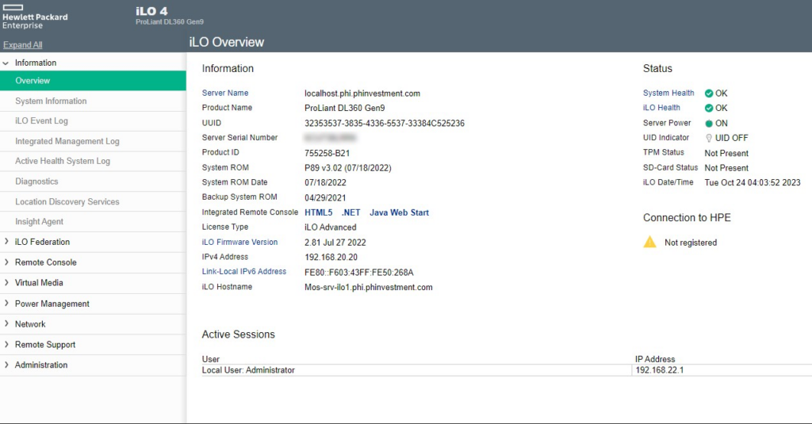Open iLO Event Log
Viewport: 812px width, 424px height.
94,120
